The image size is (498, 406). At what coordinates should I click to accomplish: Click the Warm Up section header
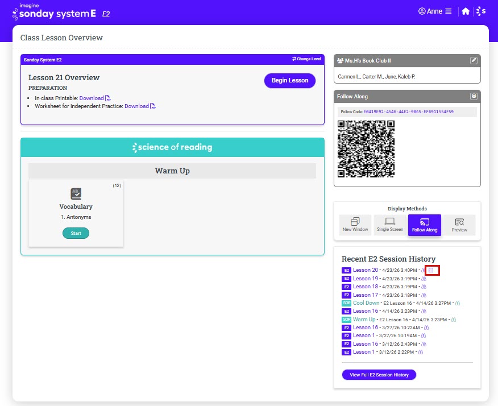pos(172,171)
